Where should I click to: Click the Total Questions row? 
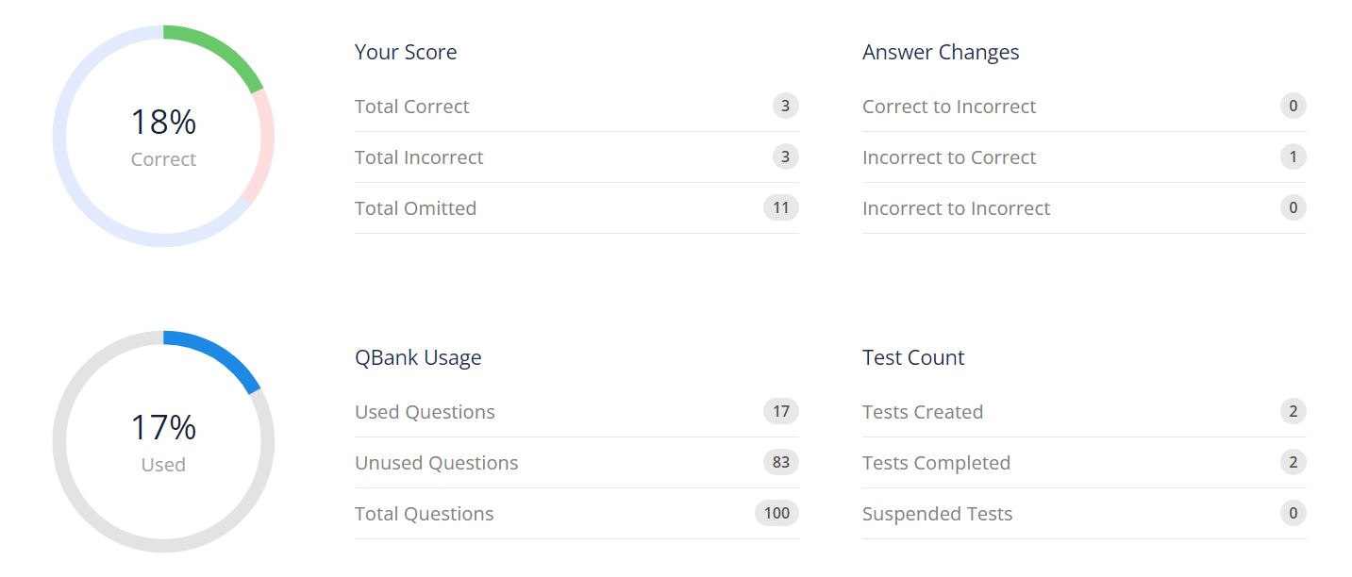(x=576, y=513)
